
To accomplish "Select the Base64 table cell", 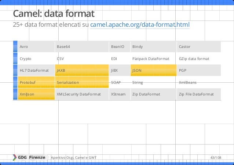I will pos(82,46).
